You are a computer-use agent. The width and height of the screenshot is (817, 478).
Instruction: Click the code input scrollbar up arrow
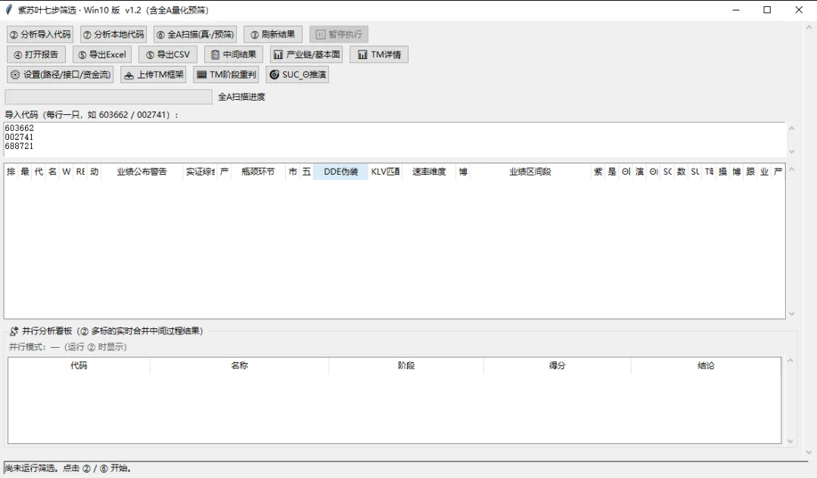791,128
